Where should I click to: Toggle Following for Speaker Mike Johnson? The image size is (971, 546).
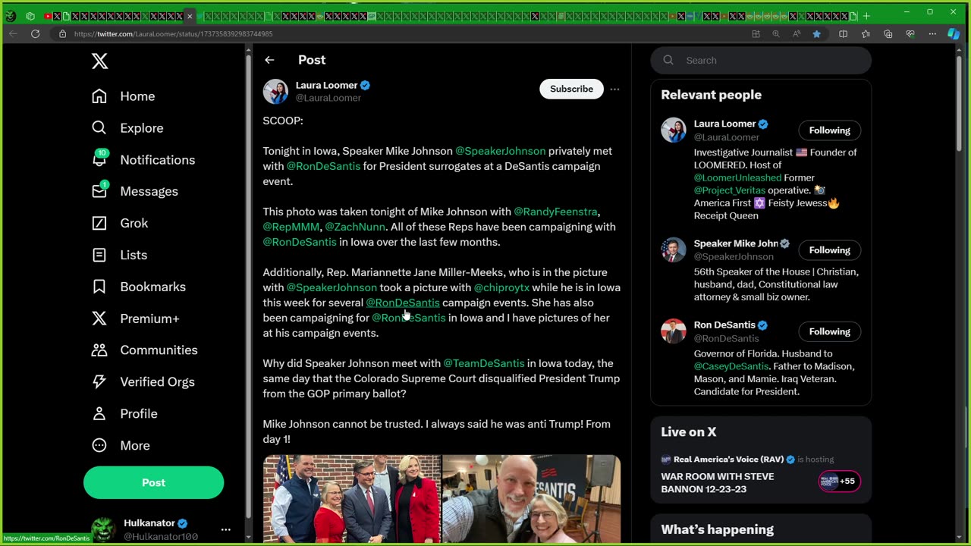(x=829, y=250)
